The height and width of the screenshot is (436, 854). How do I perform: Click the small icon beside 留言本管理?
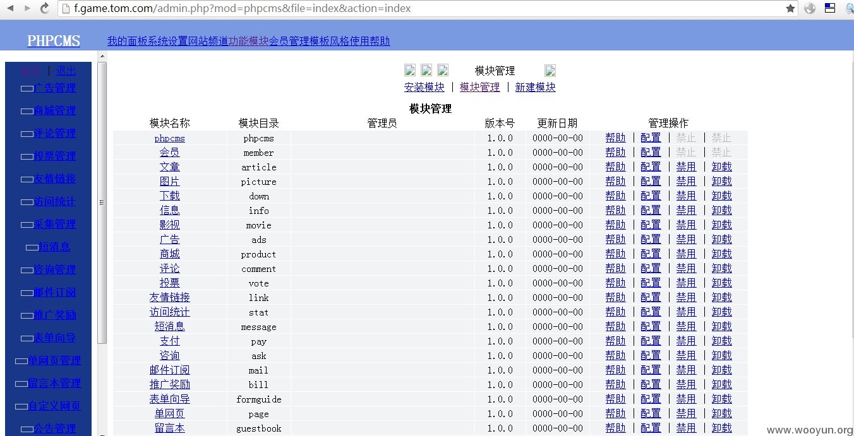21,384
